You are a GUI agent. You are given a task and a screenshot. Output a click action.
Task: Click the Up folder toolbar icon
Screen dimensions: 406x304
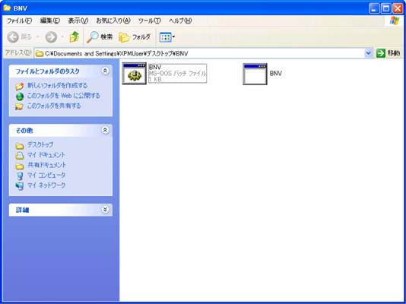(75, 37)
